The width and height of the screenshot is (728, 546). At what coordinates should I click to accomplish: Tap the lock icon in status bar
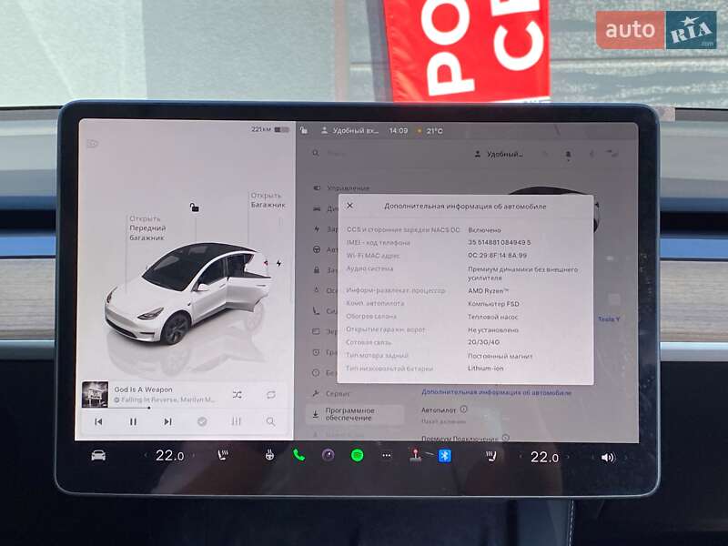point(304,130)
